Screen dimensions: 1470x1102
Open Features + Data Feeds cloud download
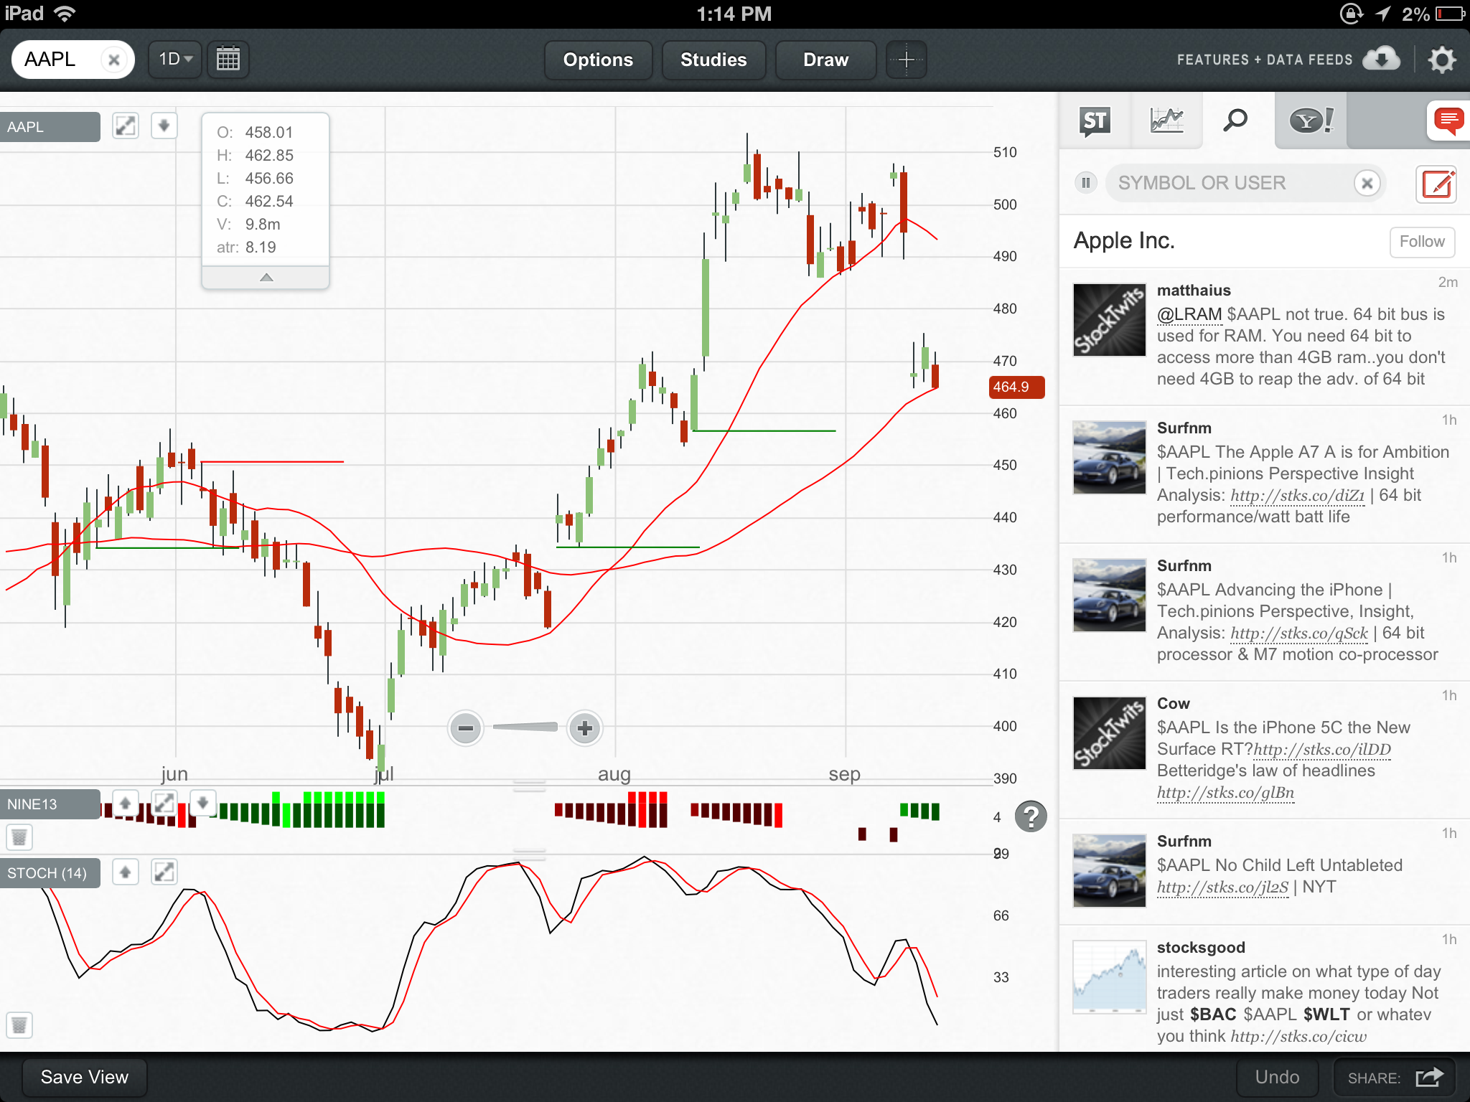click(1381, 59)
